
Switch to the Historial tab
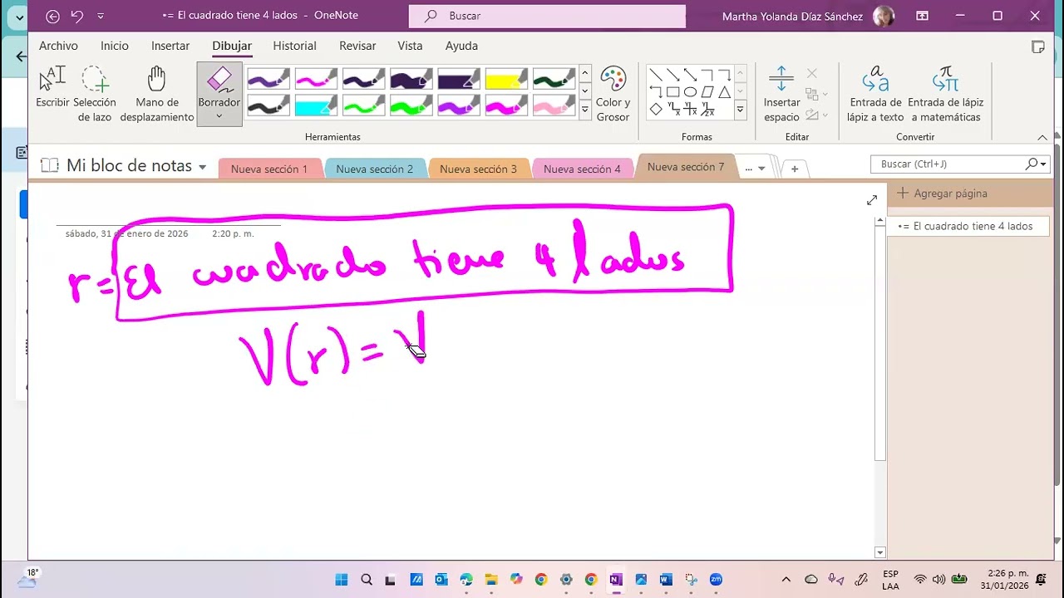pos(294,47)
